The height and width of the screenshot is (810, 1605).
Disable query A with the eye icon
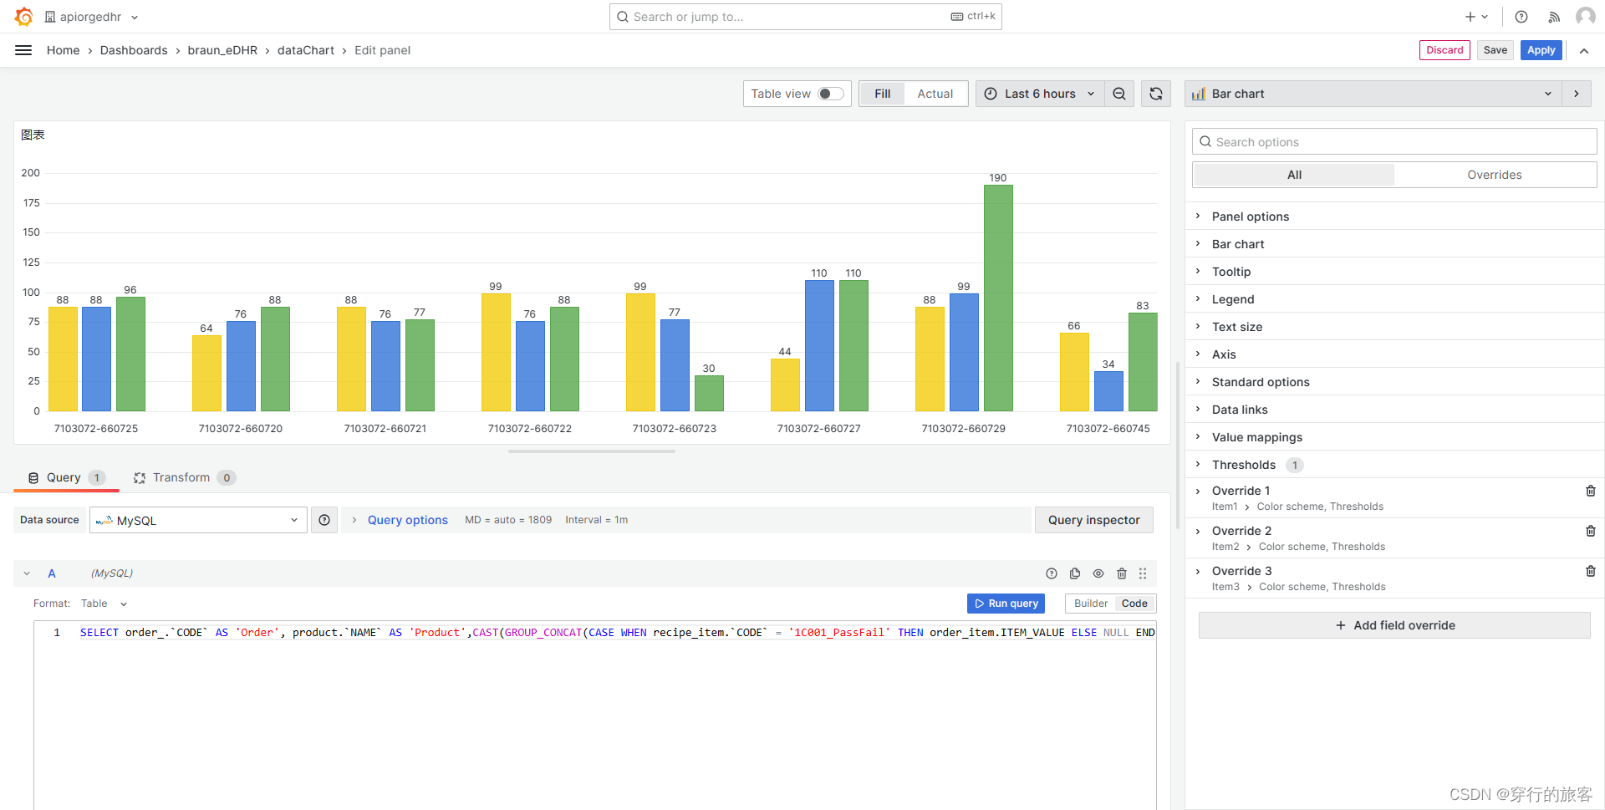click(1098, 573)
